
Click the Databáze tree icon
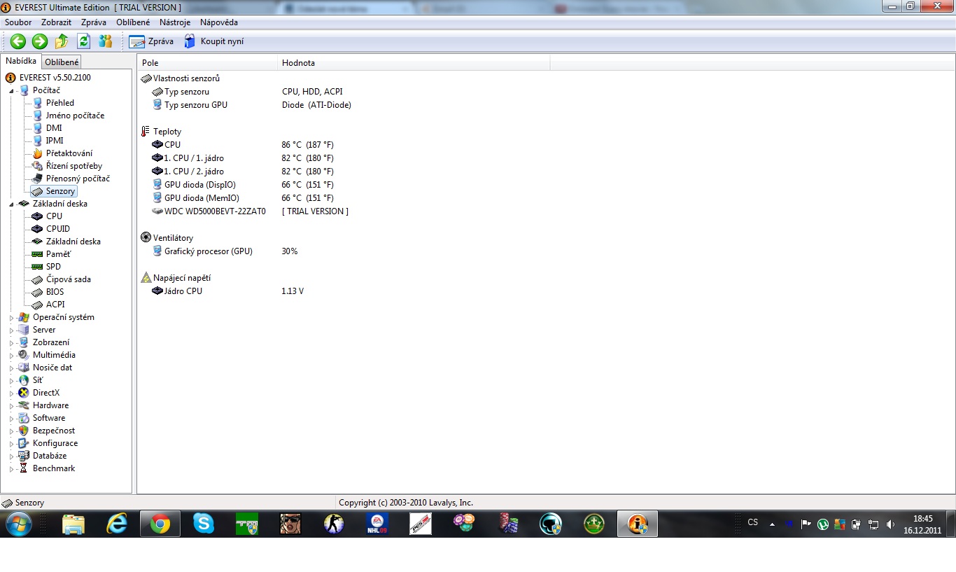24,456
